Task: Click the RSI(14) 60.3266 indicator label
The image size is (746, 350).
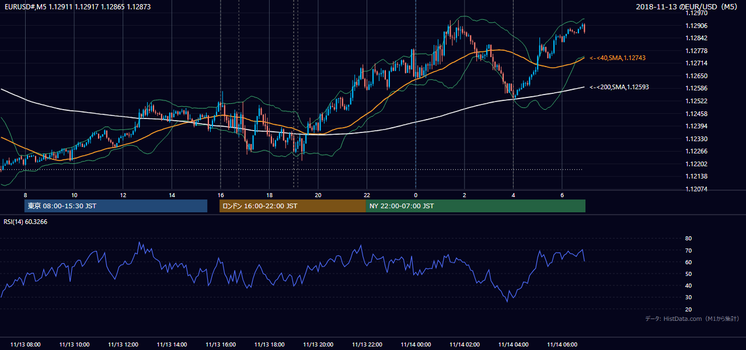Action: point(26,222)
